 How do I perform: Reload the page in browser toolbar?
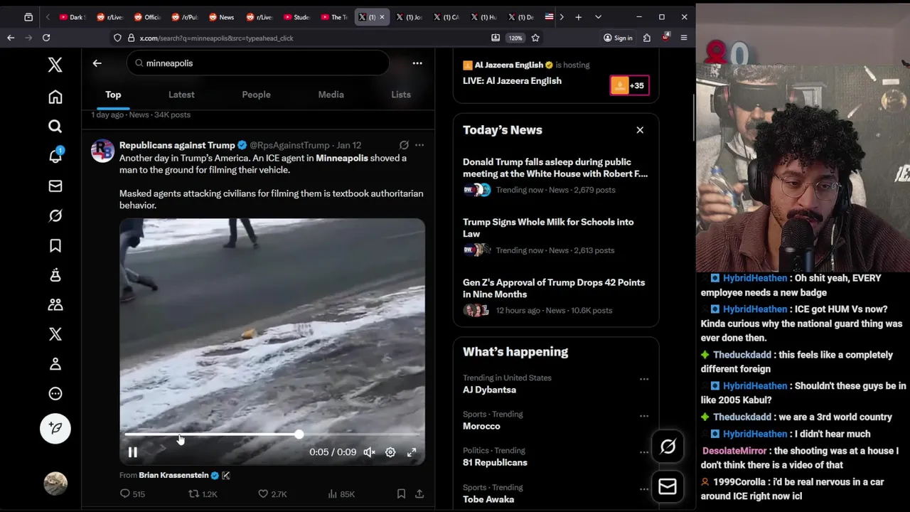[x=46, y=38]
